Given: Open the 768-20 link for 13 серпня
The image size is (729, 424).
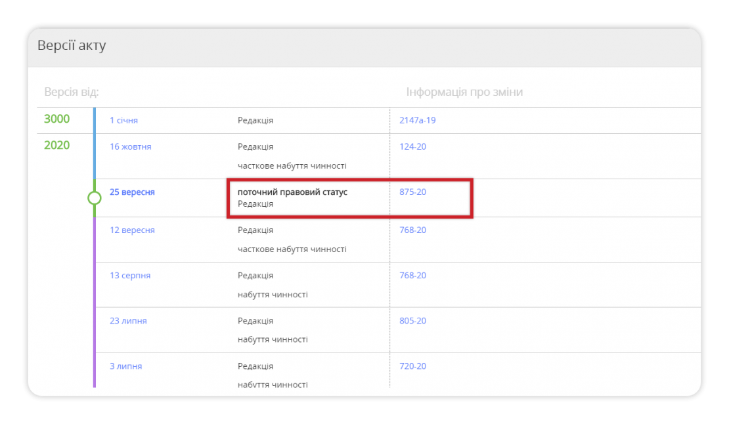Looking at the screenshot, I should 412,275.
